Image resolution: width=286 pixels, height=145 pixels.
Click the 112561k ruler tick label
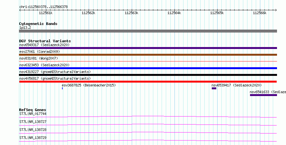click(46, 13)
